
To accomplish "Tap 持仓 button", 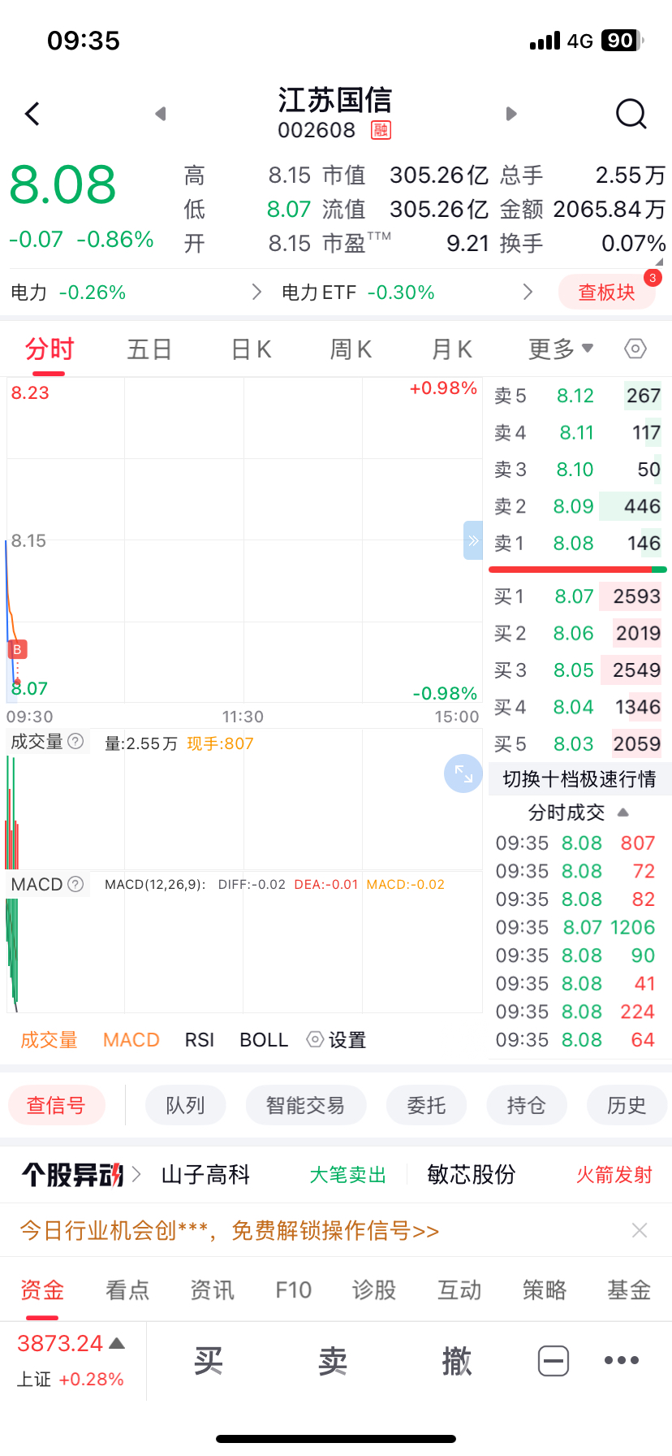I will coord(527,1105).
